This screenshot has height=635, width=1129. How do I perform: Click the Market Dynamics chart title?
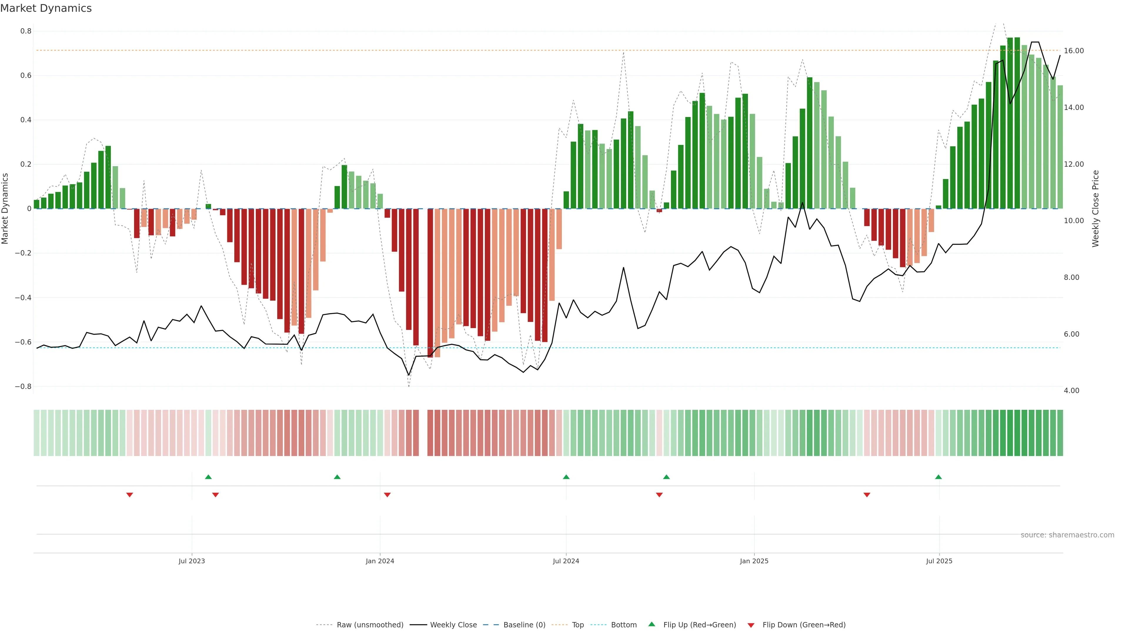tap(46, 8)
